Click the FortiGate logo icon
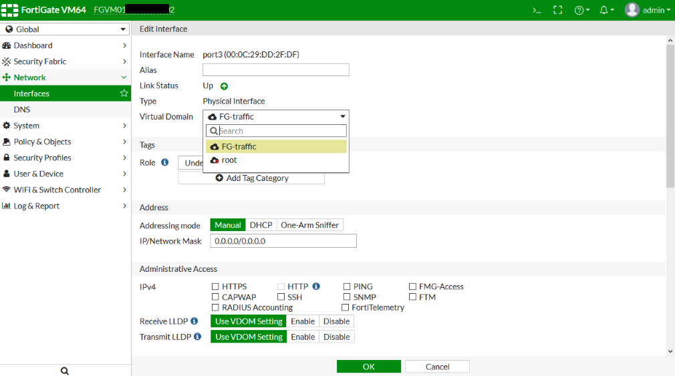Image resolution: width=675 pixels, height=376 pixels. tap(9, 10)
